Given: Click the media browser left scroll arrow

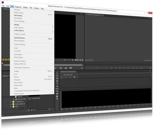Looking at the screenshot, I should [x=3, y=109].
